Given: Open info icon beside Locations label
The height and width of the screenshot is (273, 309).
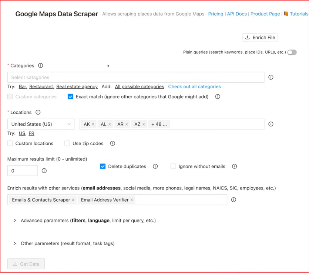Looking at the screenshot, I should pyautogui.click(x=38, y=112).
